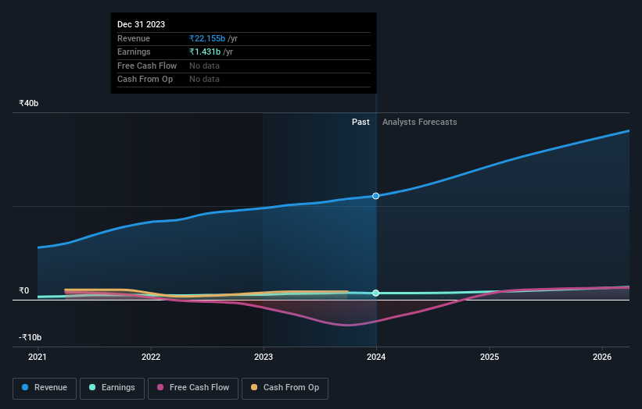This screenshot has height=409, width=642.
Task: Click the -₹10b y-axis label
Action: [30, 337]
